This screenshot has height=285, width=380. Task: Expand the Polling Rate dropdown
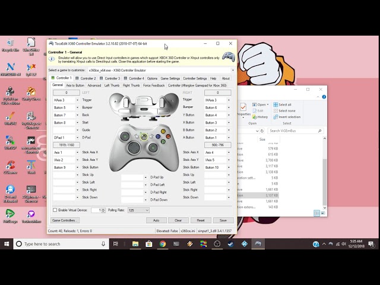click(147, 210)
